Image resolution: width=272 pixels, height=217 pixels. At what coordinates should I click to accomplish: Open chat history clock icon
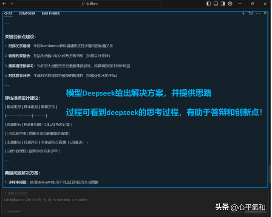tap(251, 14)
